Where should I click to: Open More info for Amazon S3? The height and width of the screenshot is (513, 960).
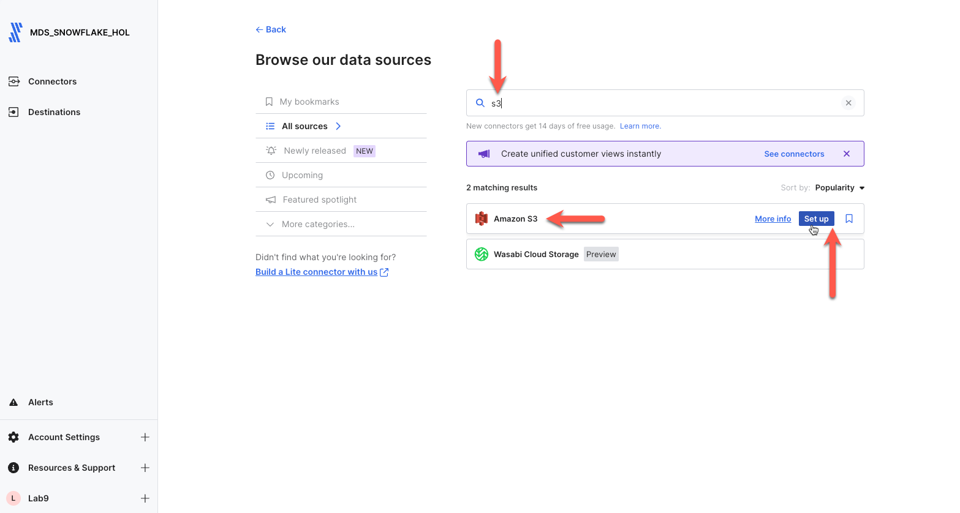[773, 219]
